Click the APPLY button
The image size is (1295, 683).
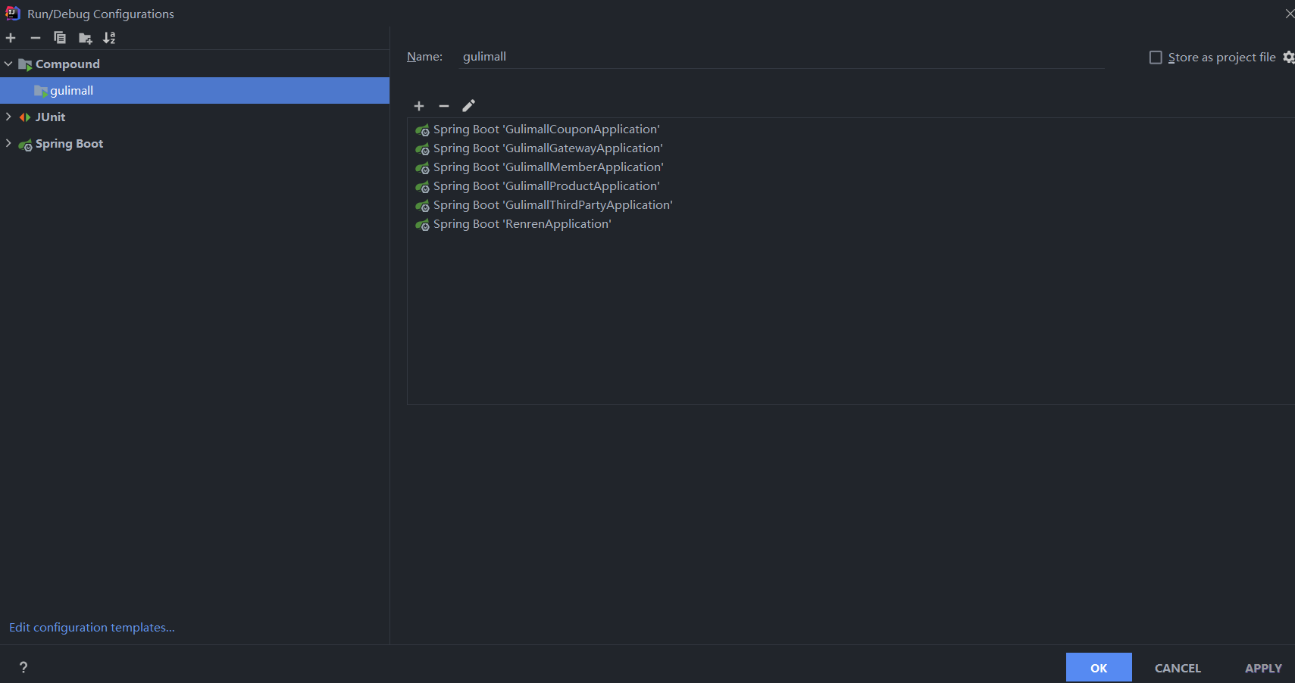tap(1263, 668)
